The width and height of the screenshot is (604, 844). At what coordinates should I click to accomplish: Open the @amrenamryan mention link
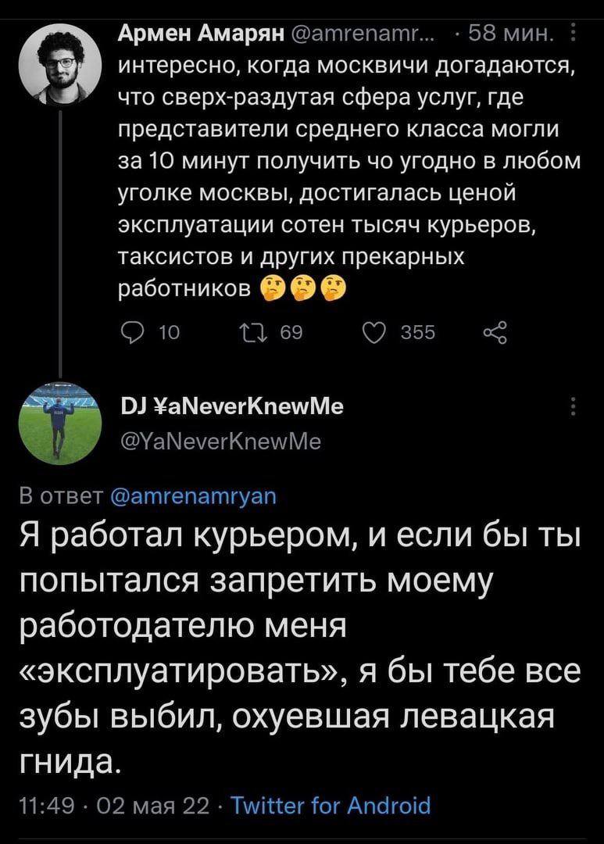point(193,496)
